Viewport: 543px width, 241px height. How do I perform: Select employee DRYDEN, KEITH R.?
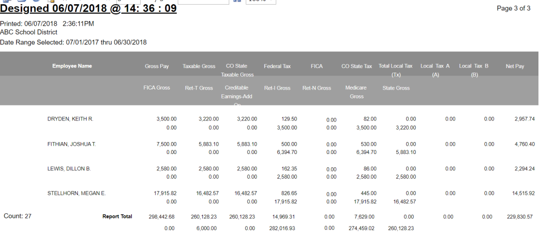tap(70, 119)
